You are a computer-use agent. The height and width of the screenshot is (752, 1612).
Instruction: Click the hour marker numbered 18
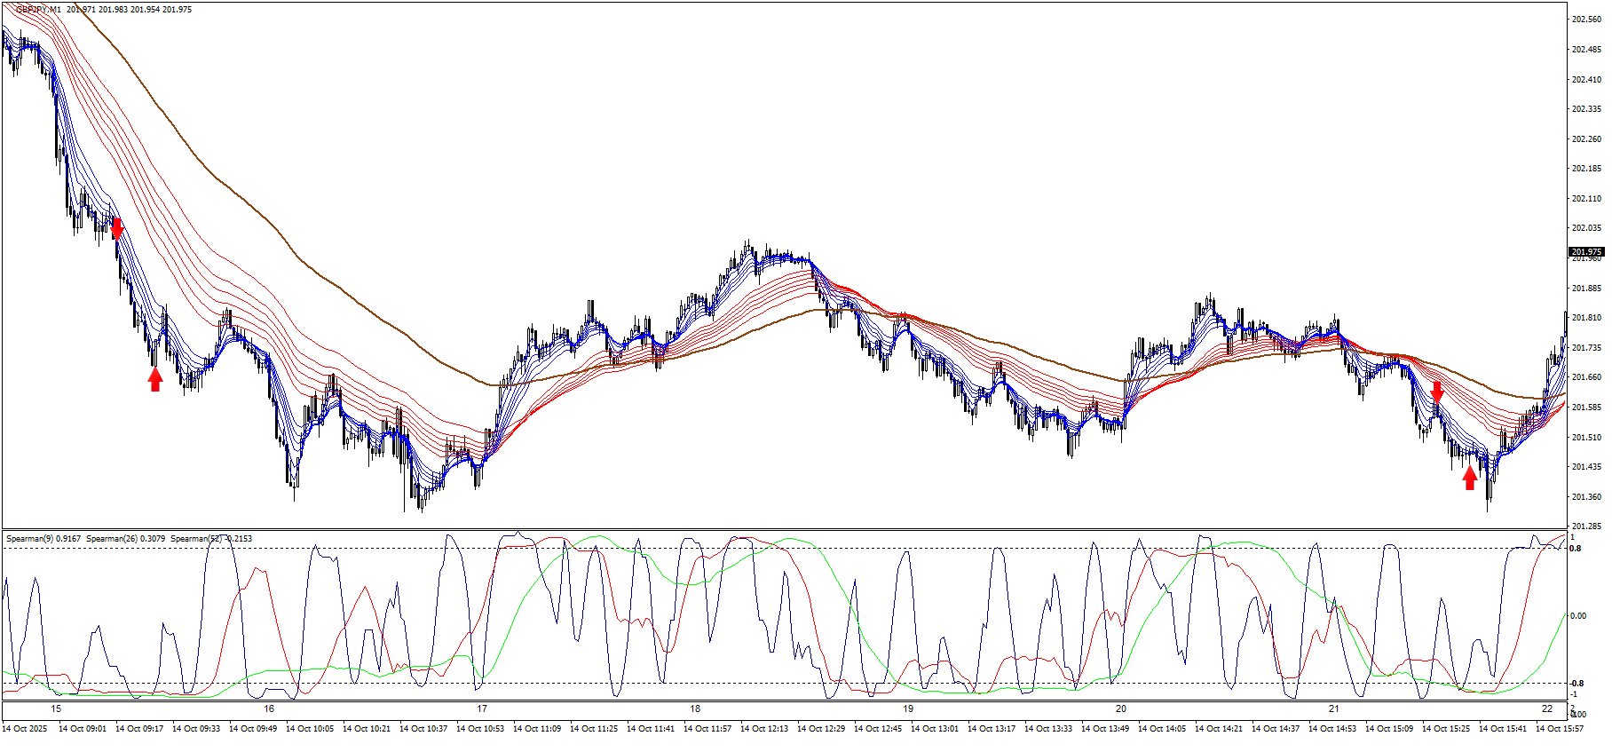695,708
